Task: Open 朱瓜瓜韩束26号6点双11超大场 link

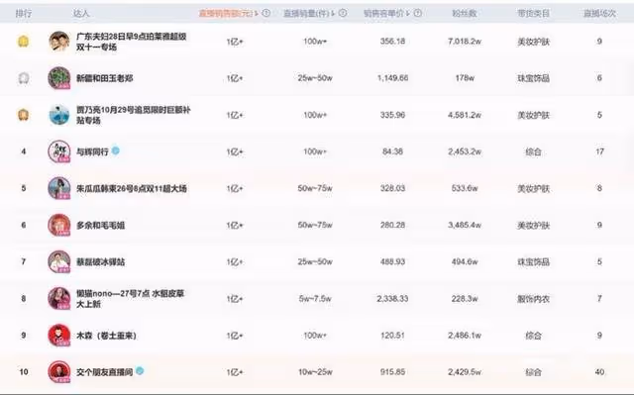Action: (x=132, y=189)
